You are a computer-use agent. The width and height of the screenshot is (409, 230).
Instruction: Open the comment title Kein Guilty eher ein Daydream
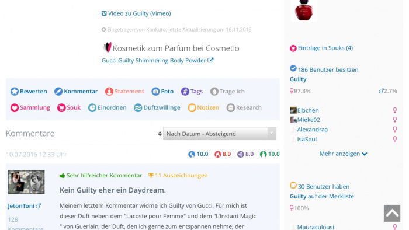coord(113,190)
